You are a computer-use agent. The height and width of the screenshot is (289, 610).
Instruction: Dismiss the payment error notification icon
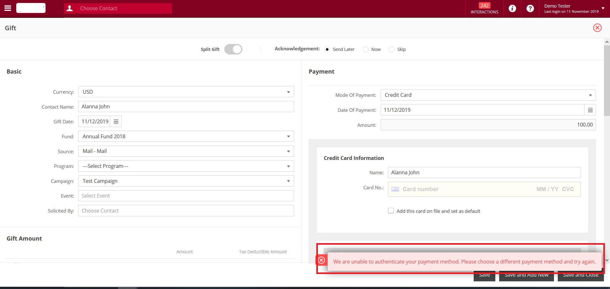[x=321, y=260]
